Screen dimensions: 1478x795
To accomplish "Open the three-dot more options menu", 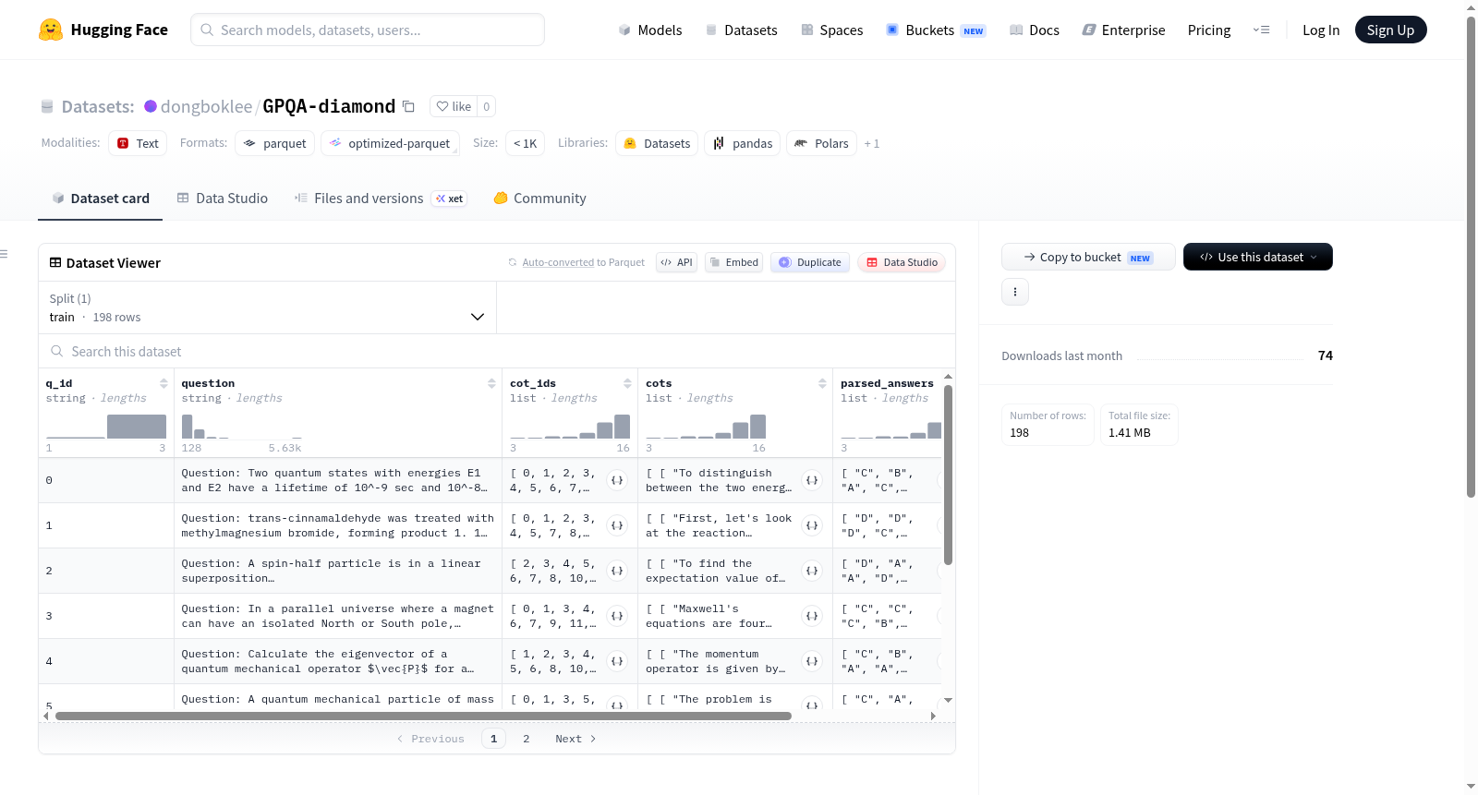I will pyautogui.click(x=1015, y=292).
